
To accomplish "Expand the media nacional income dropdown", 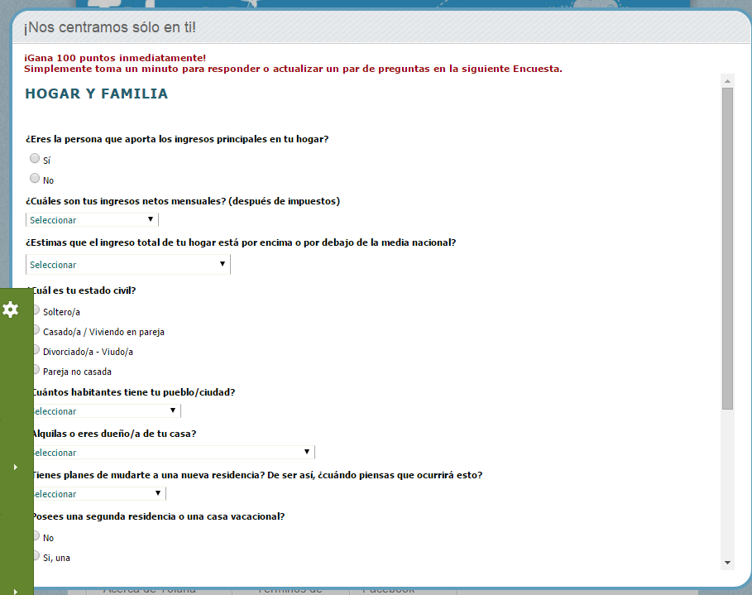I will (x=128, y=265).
